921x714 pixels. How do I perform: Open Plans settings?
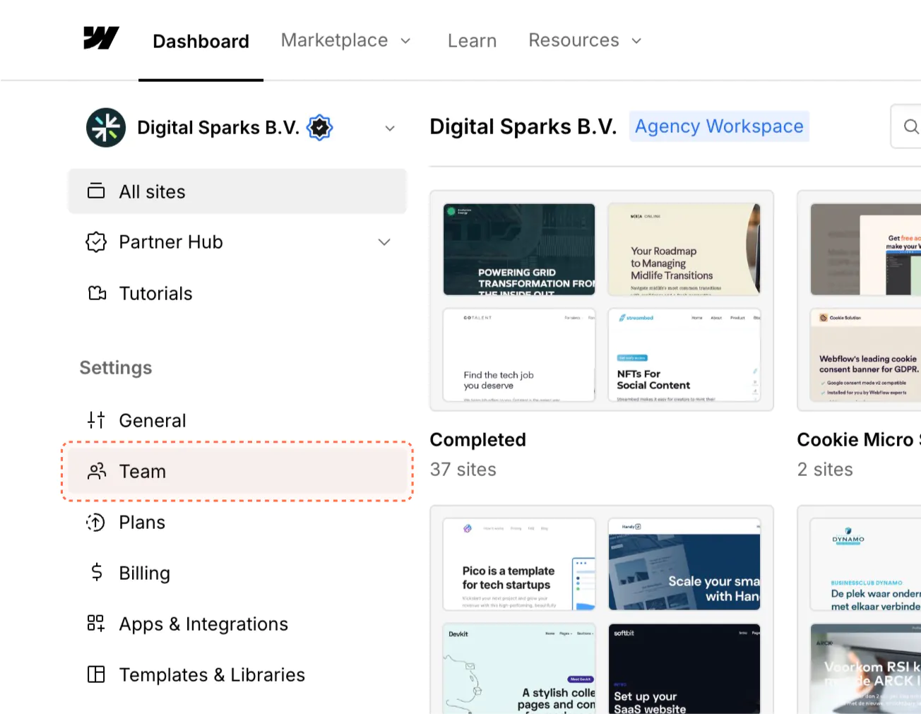click(237, 522)
